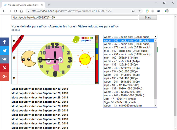Click the clock video thumbnail
The height and width of the screenshot is (130, 177).
pos(55,60)
